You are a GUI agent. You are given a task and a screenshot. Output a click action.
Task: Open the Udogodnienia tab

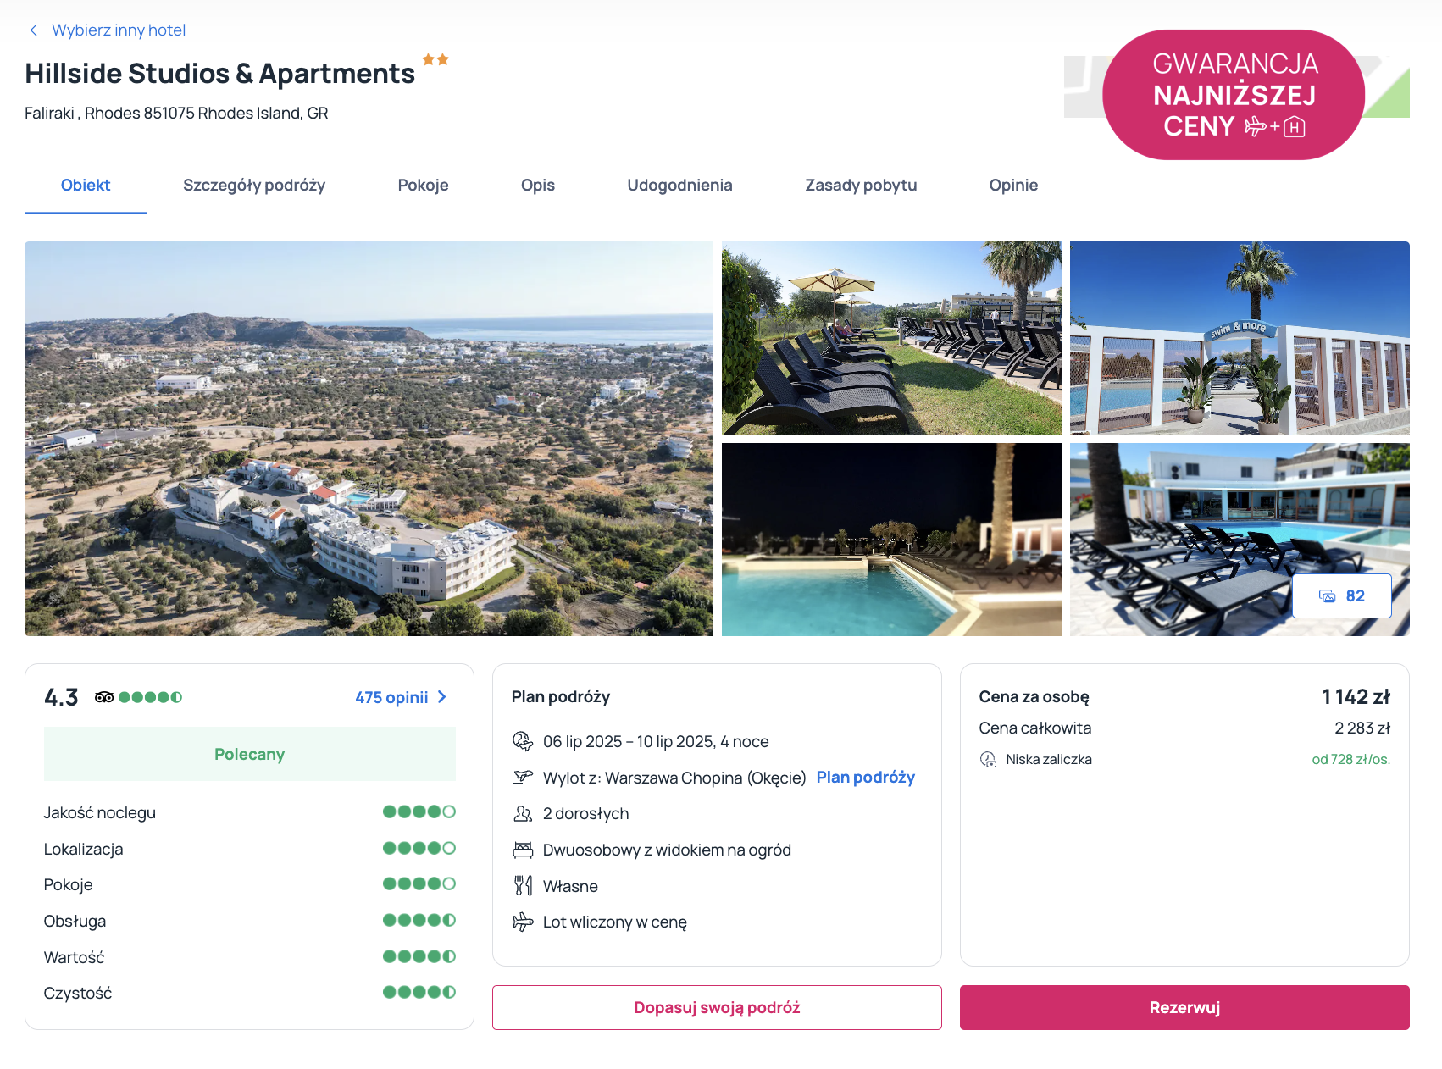[679, 185]
